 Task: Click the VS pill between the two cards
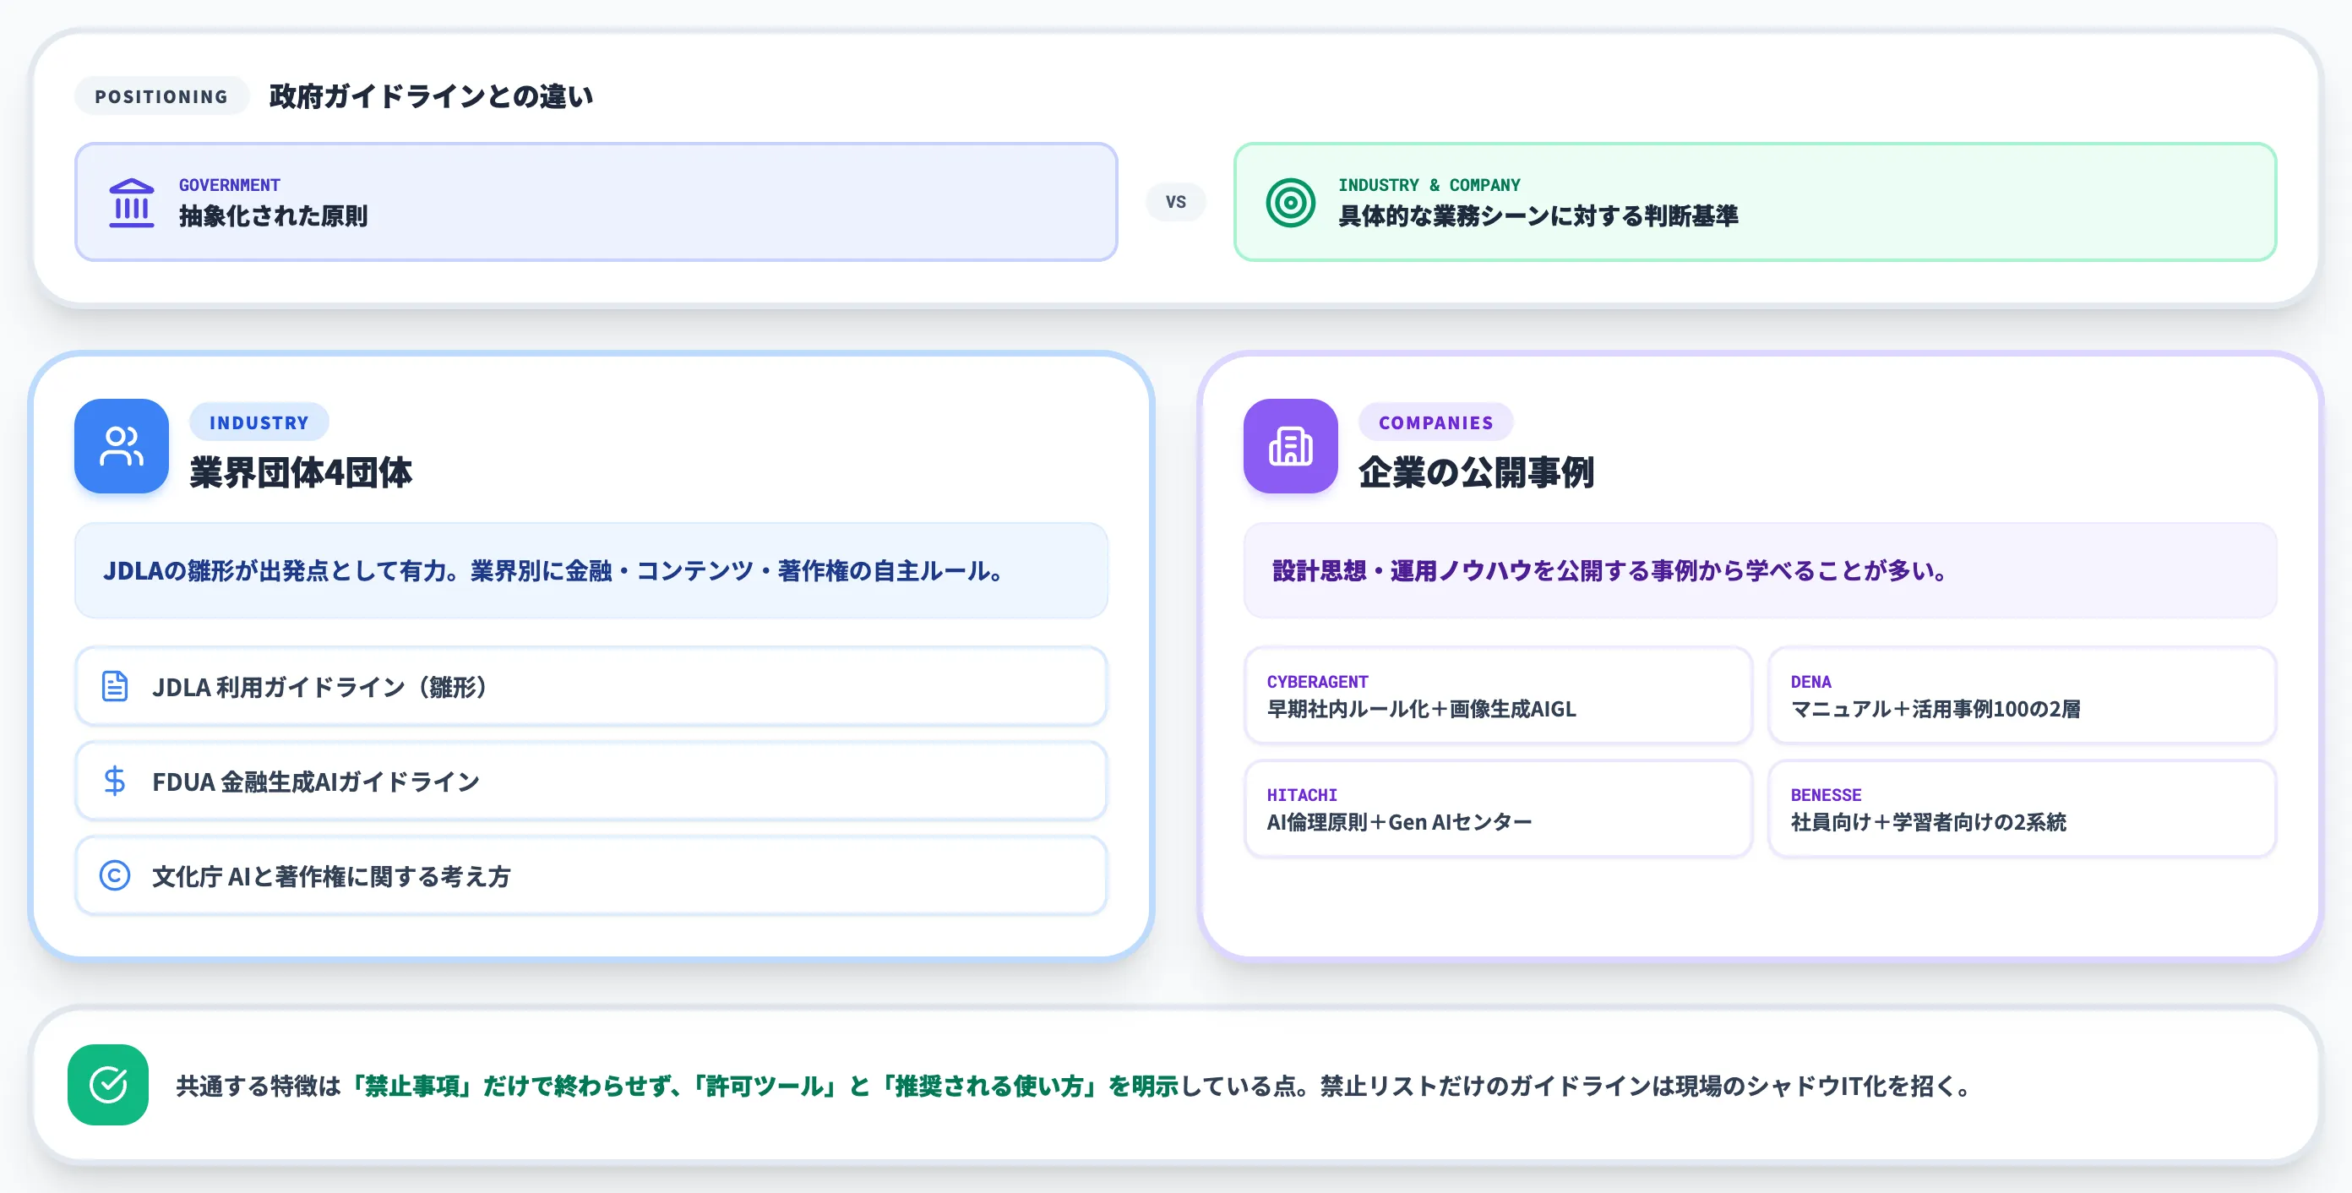tap(1176, 202)
